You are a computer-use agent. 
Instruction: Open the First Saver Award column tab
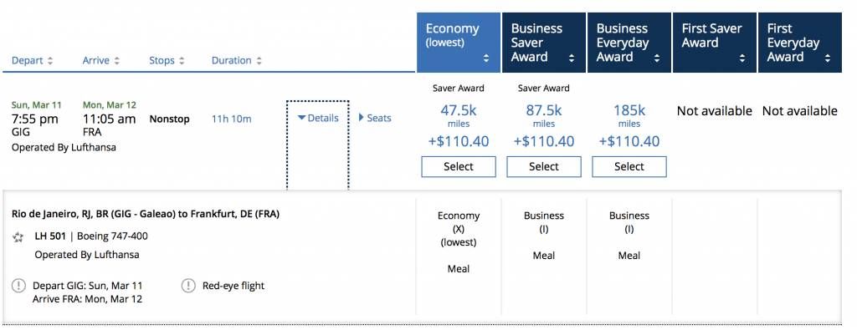(715, 43)
